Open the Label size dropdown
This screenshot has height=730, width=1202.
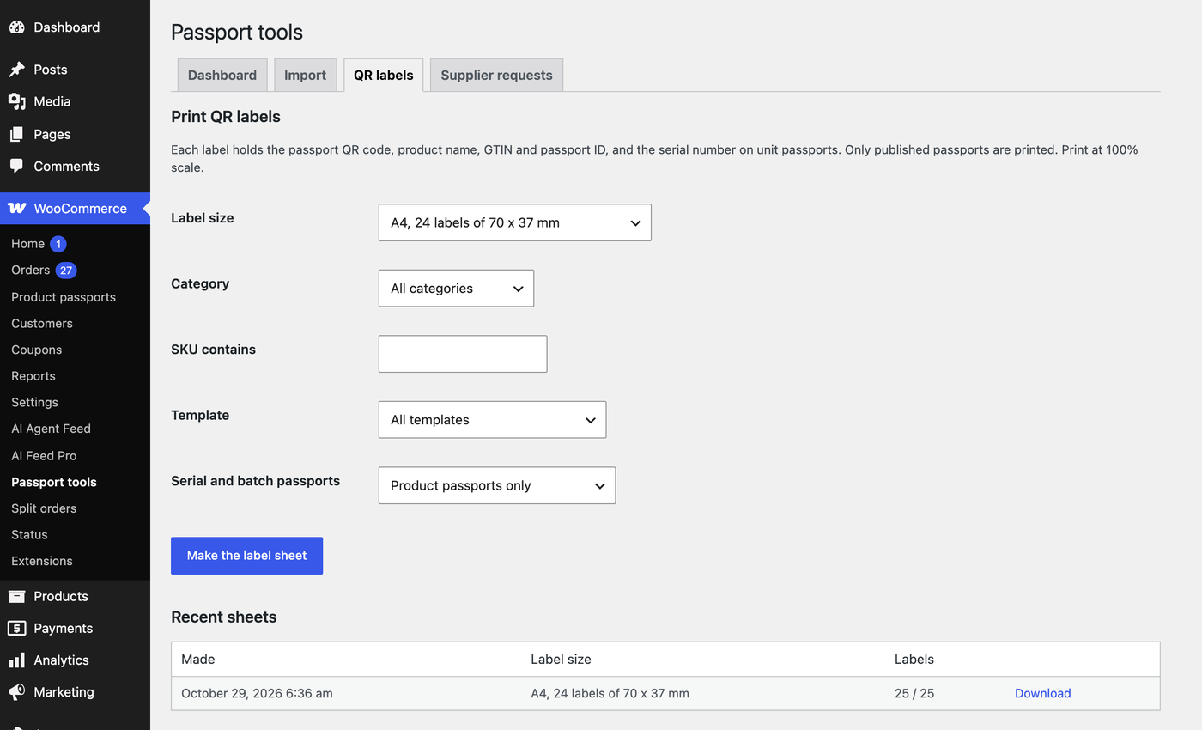(514, 222)
